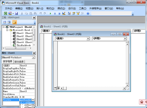Click the Insert UserForm toolbar icon
The width and height of the screenshot is (147, 108).
tap(10, 13)
